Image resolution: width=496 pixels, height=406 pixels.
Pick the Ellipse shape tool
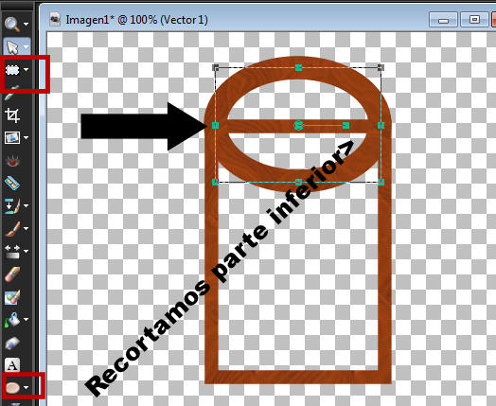click(12, 387)
